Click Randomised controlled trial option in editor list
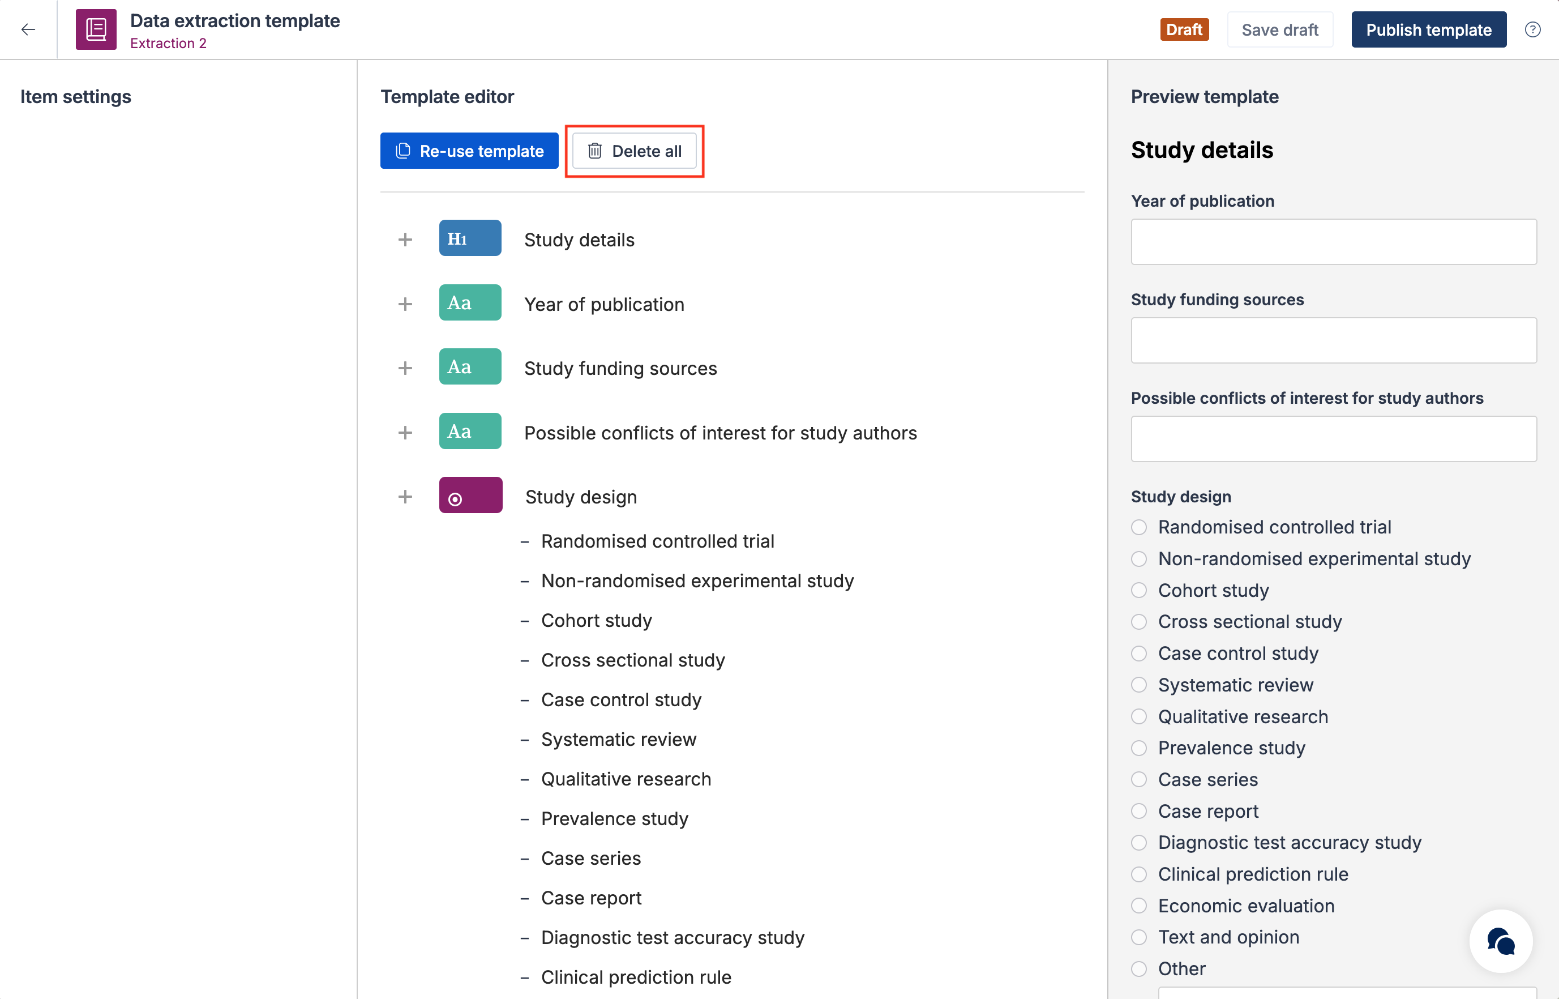The image size is (1559, 999). click(x=657, y=541)
